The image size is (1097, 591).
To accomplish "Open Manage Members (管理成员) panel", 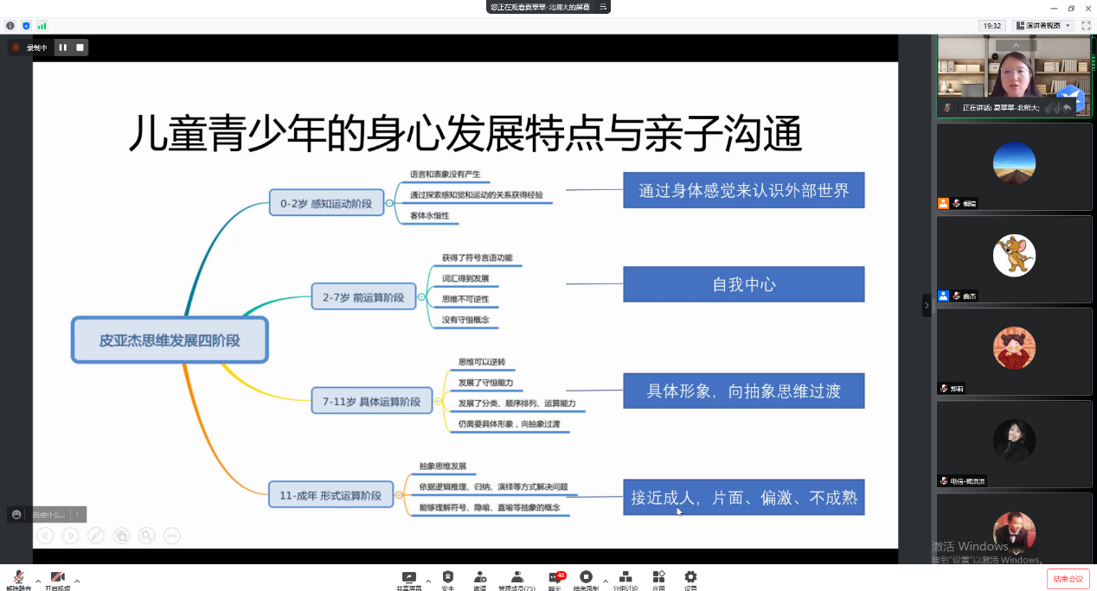I will point(516,578).
